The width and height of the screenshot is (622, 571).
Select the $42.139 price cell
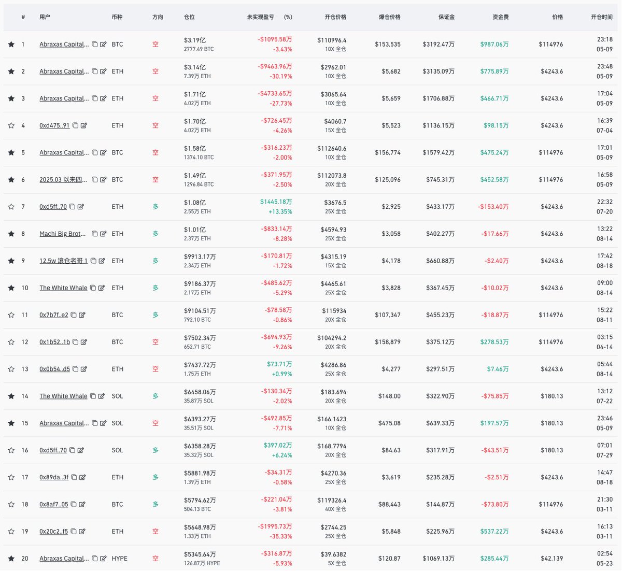(x=552, y=559)
